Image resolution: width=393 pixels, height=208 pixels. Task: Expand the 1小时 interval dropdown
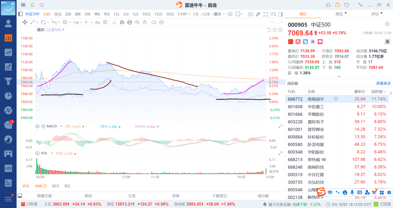(184, 14)
